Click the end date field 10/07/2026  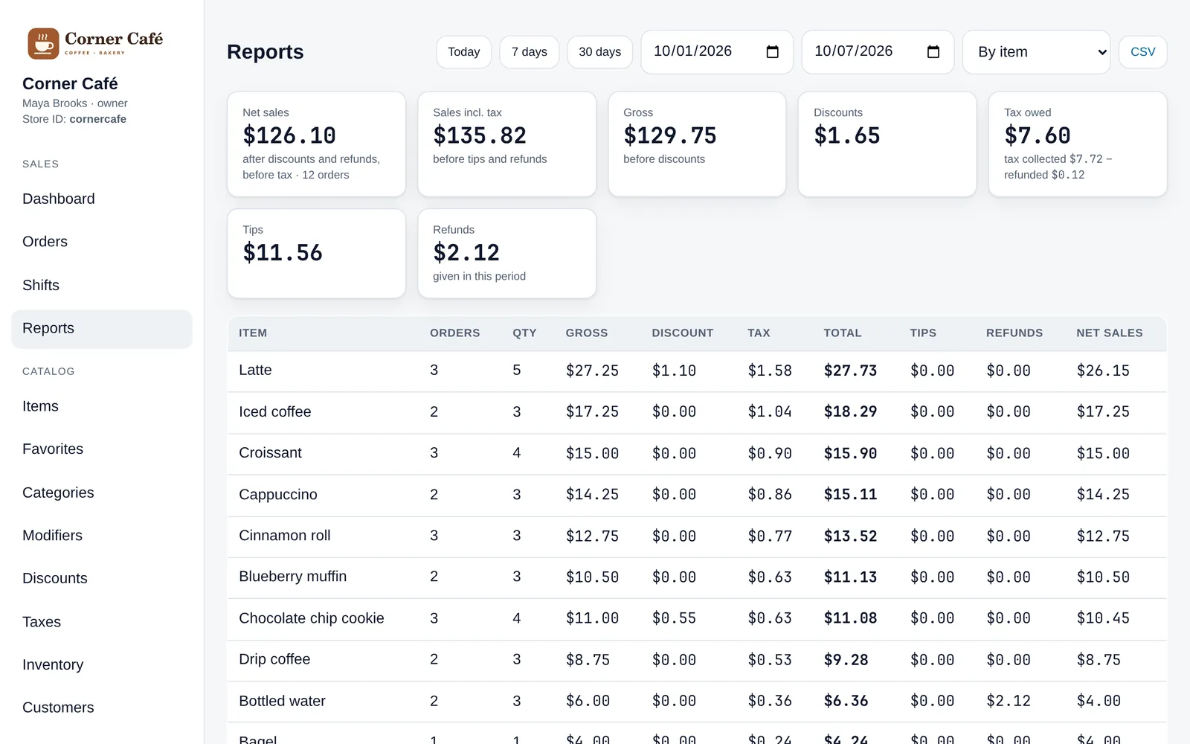coord(878,52)
